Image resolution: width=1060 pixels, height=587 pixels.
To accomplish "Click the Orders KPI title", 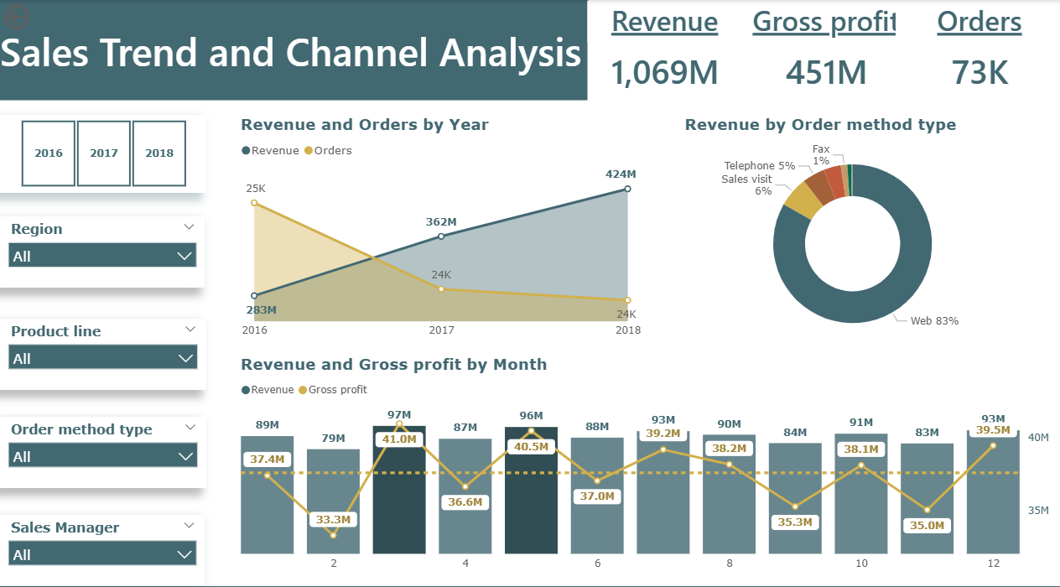I will [979, 23].
